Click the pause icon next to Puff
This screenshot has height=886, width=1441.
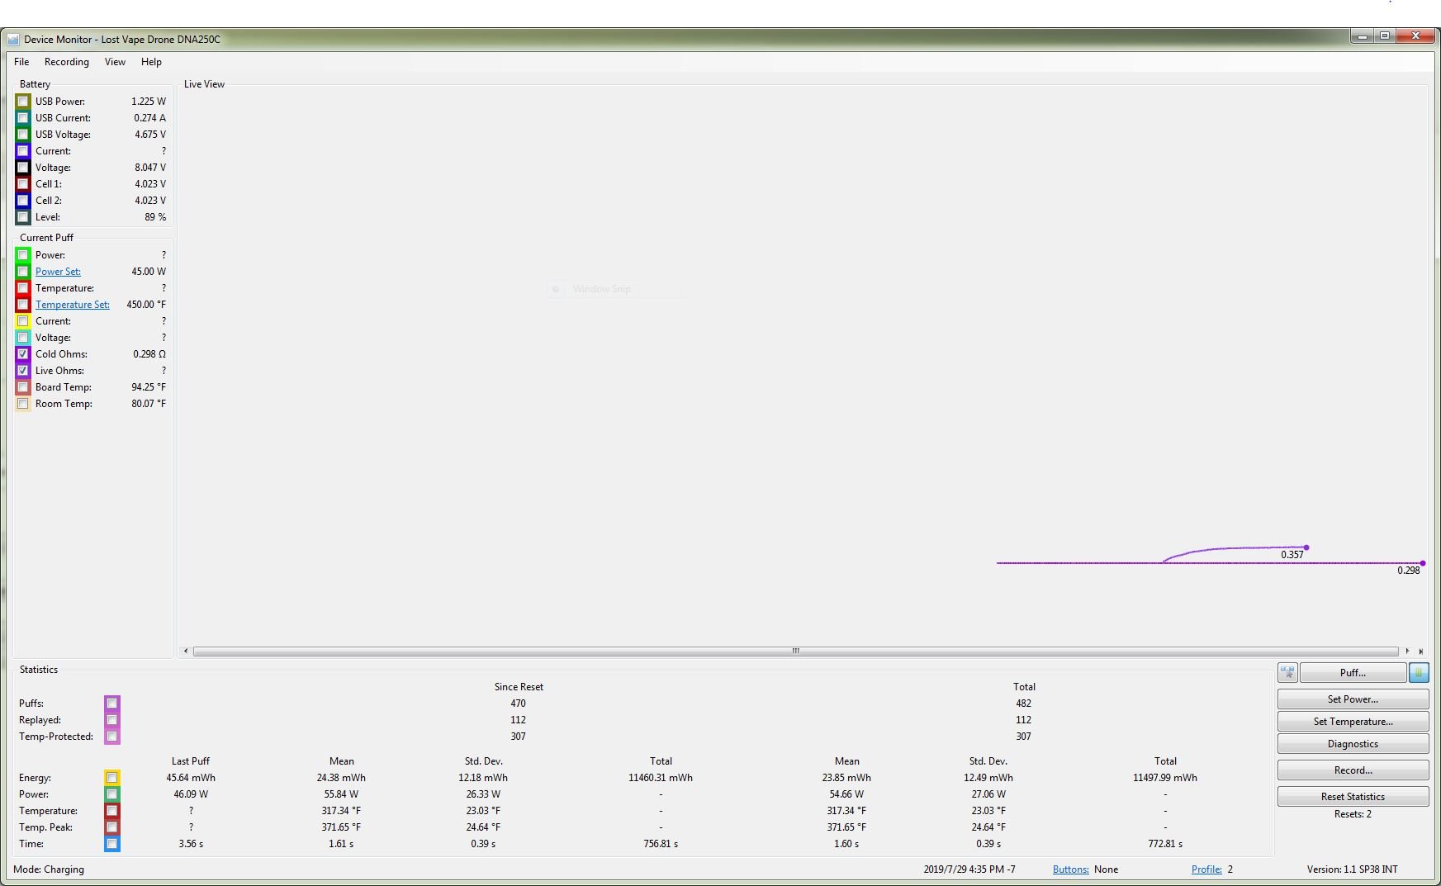(x=1418, y=673)
